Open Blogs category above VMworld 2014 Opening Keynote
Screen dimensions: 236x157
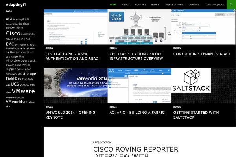(49, 107)
